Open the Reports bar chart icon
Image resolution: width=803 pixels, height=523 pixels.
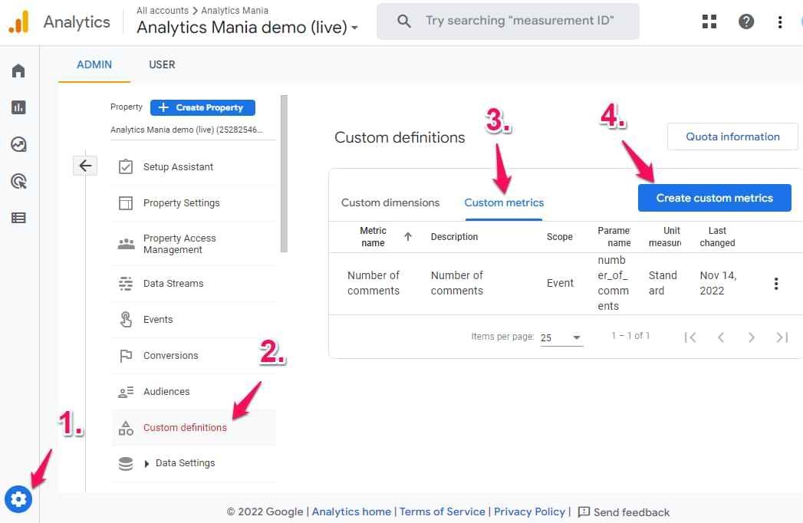pos(18,107)
